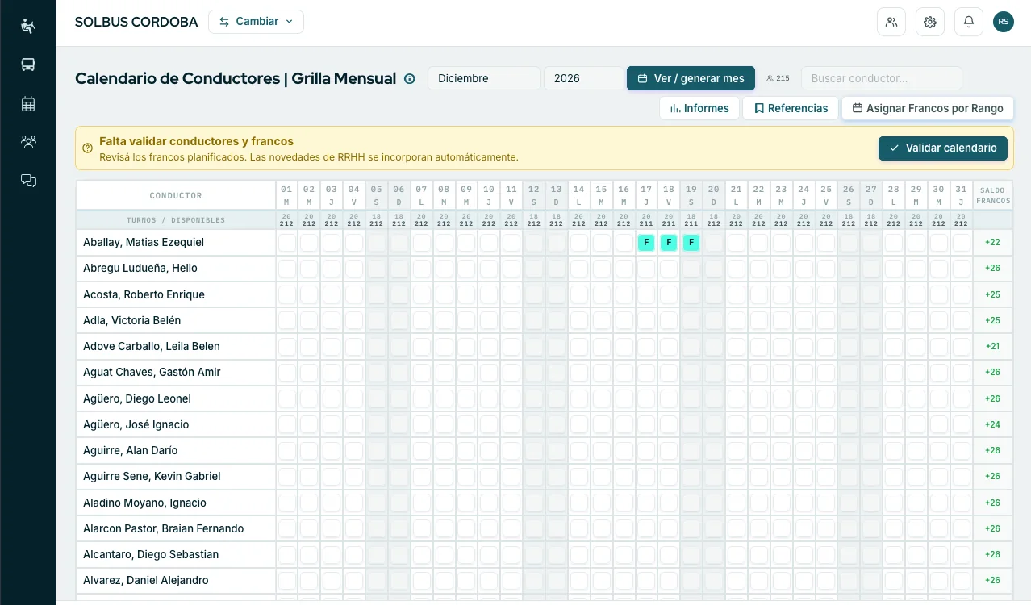Select the F cell on day 17 for Aballay
The height and width of the screenshot is (605, 1031).
click(x=646, y=242)
